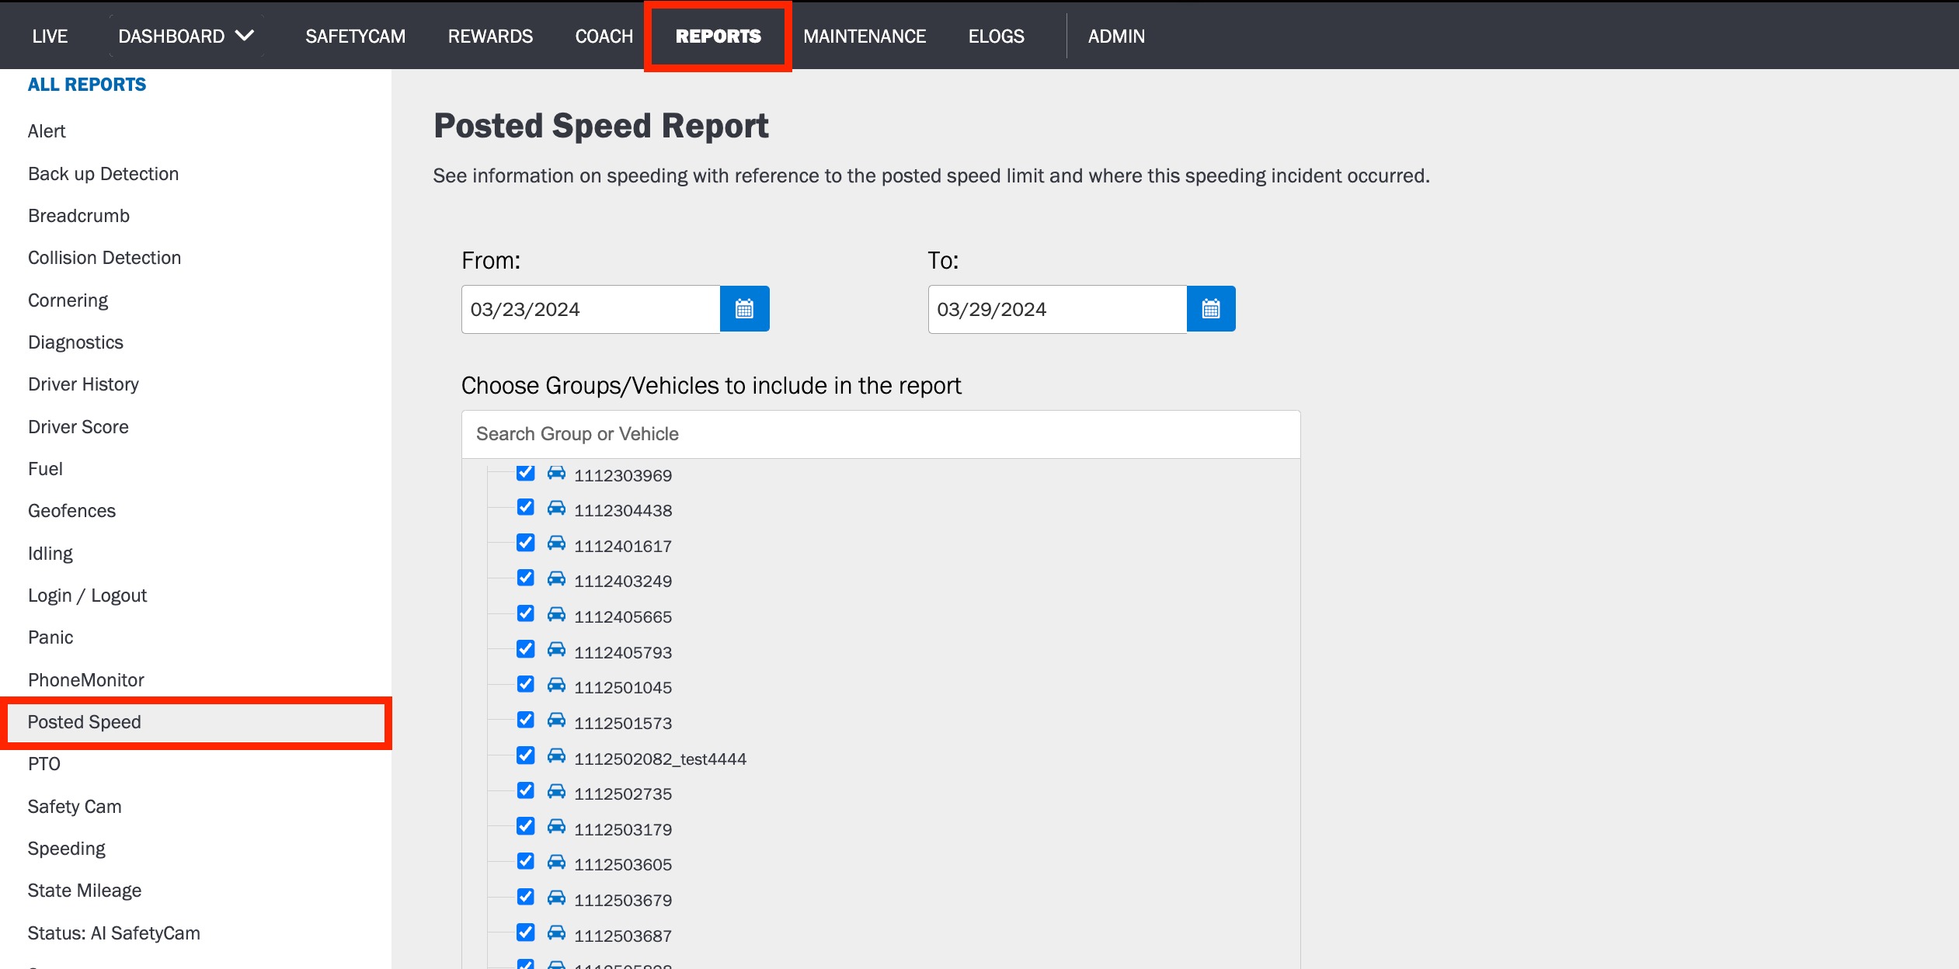This screenshot has width=1959, height=969.
Task: Open the Status: AI SafetyCam report
Action: click(x=114, y=933)
